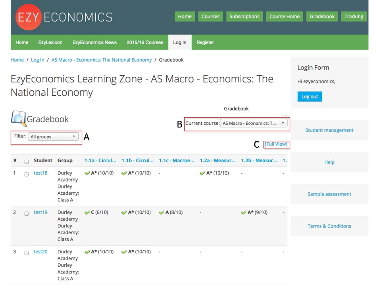381x285 pixels.
Task: Click green checkmark for test19 1.1c grade
Action: pos(162,213)
